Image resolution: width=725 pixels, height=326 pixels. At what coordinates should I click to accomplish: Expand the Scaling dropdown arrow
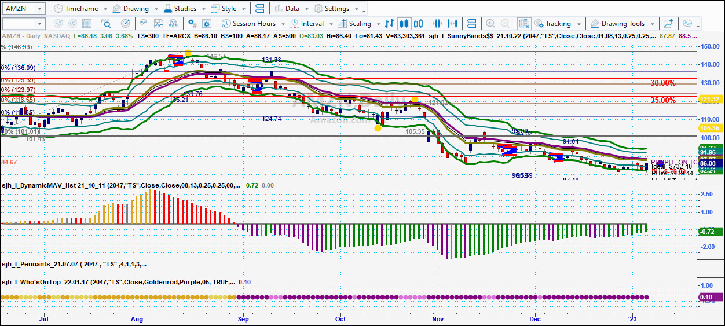coord(378,24)
